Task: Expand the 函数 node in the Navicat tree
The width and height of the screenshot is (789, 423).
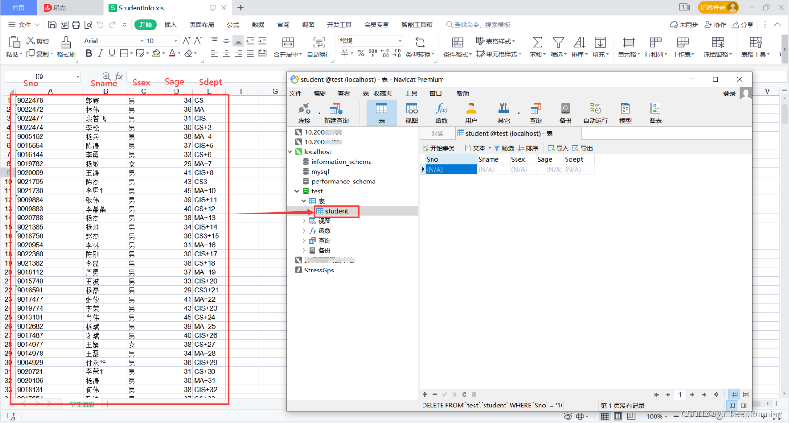Action: click(x=304, y=230)
